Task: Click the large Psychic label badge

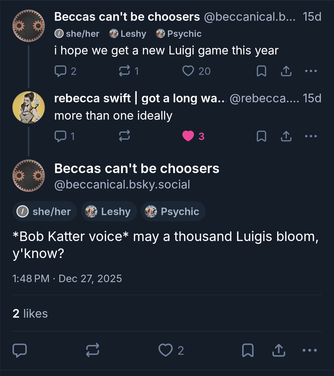Action: coord(173,212)
